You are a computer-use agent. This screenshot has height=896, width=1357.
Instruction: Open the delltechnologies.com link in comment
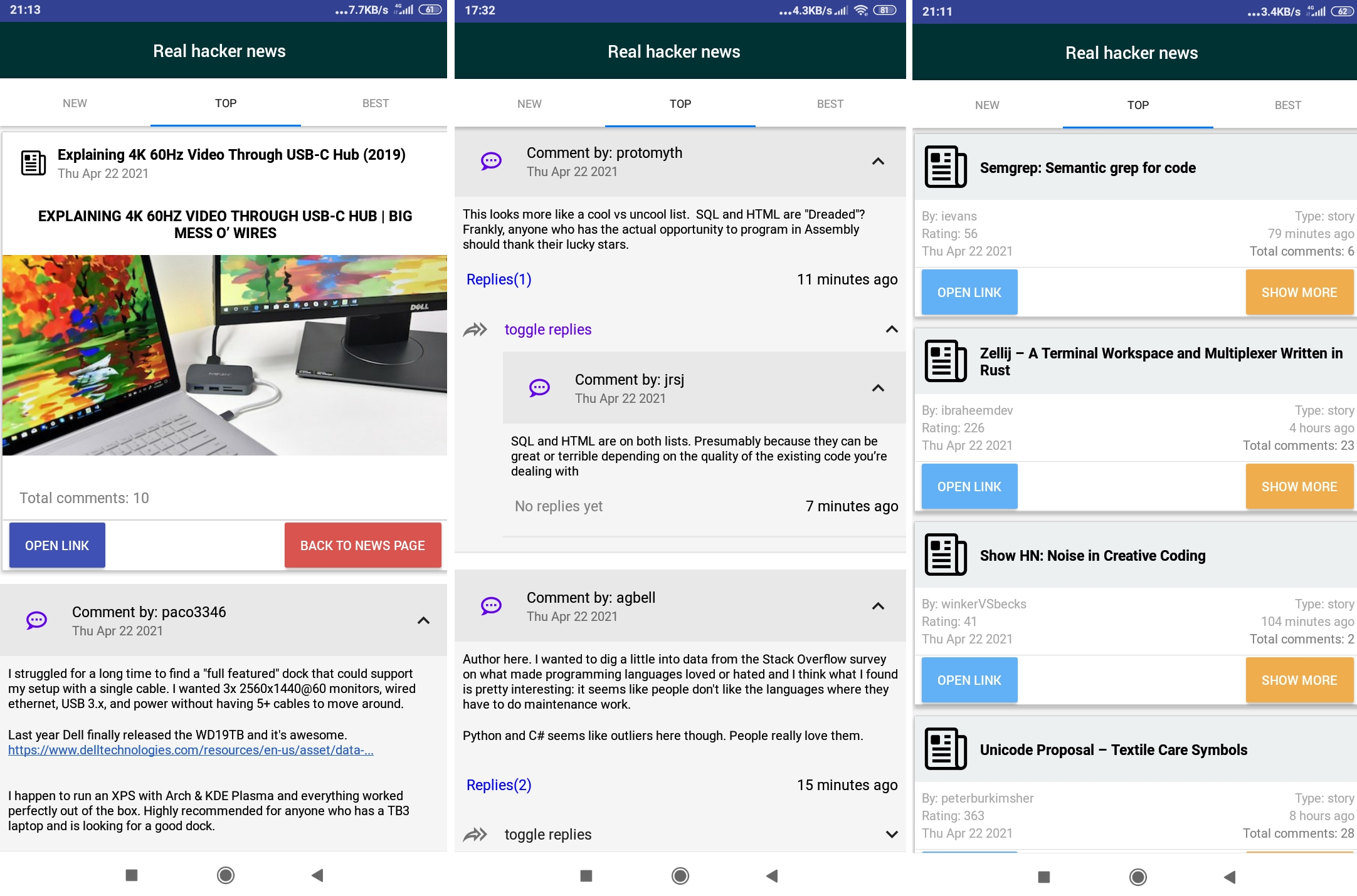[191, 750]
